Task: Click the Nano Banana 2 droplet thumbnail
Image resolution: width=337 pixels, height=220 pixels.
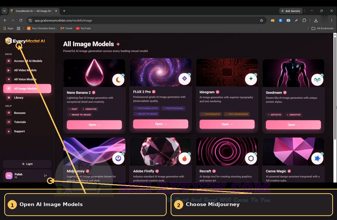Action: (x=94, y=73)
